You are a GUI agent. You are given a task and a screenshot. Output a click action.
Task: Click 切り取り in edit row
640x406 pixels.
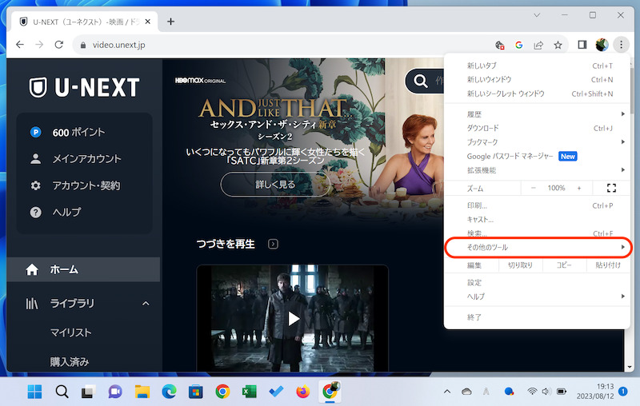(521, 265)
